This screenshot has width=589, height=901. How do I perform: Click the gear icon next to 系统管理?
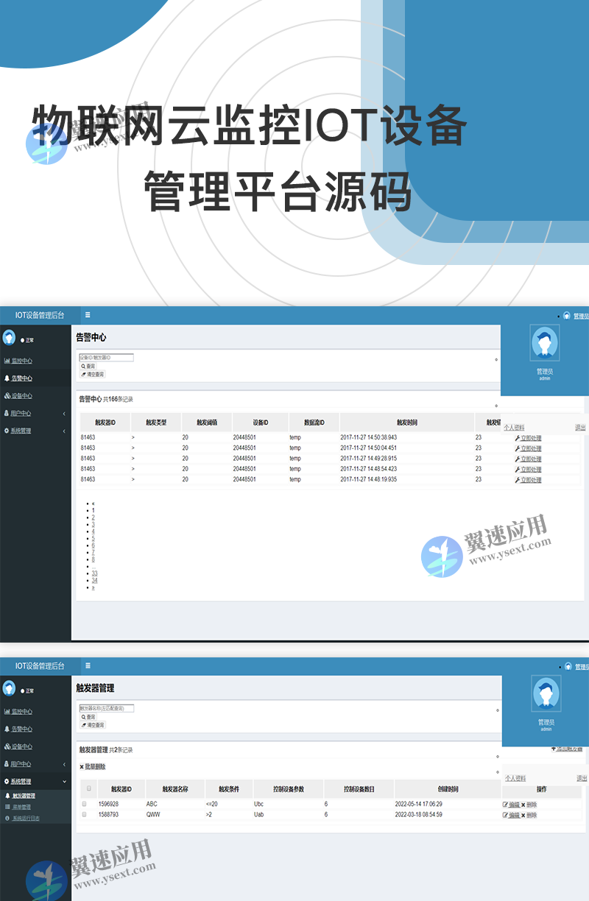tap(7, 431)
